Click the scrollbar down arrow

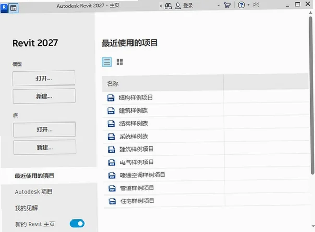point(313,227)
